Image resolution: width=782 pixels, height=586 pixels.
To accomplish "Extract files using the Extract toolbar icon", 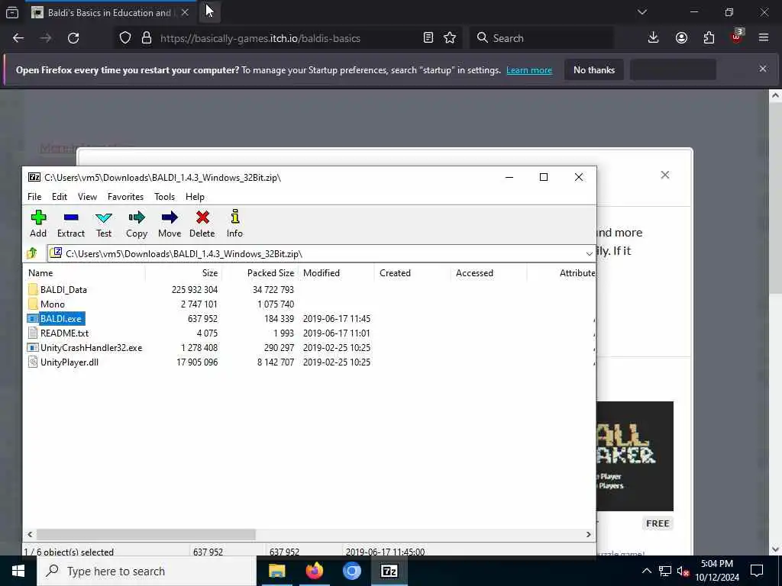I will (71, 224).
